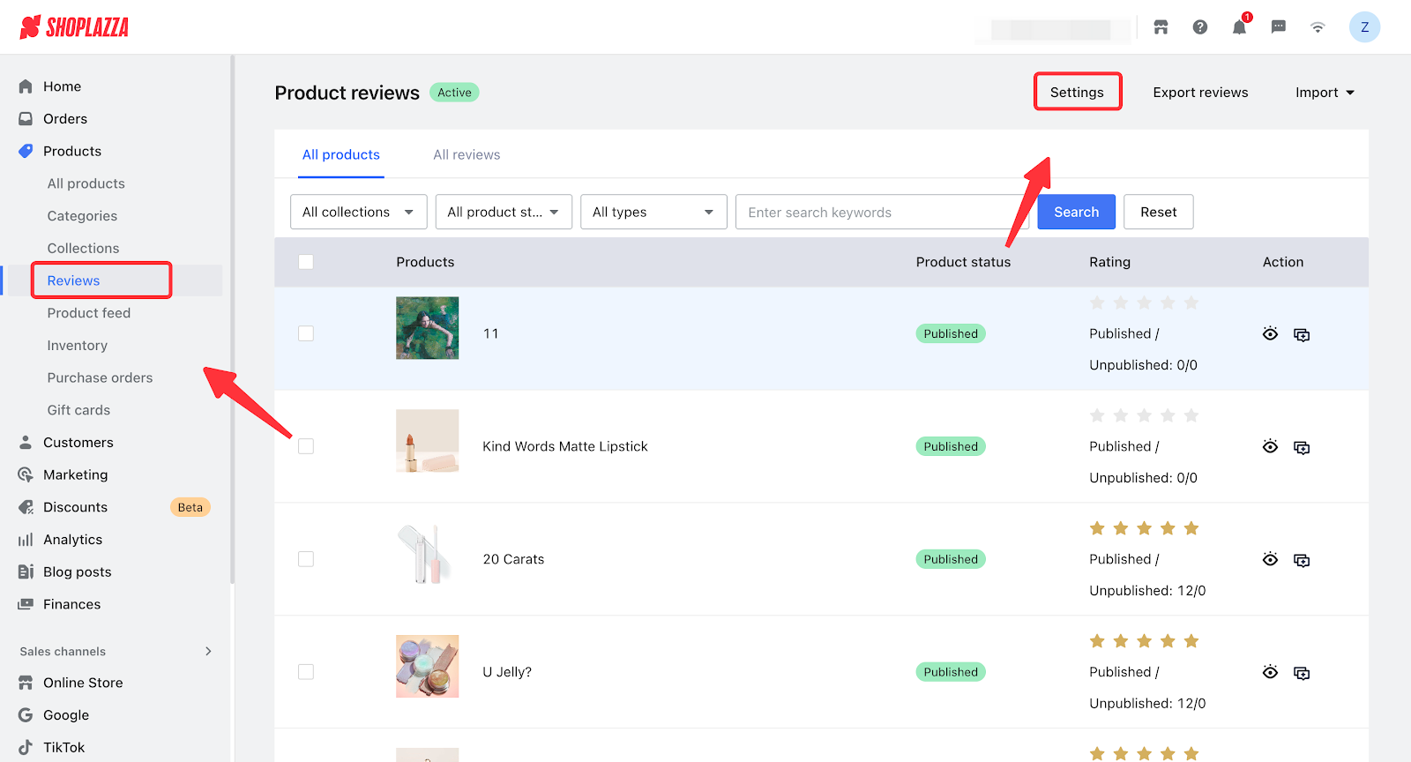Check the select-all products checkbox in header
This screenshot has width=1411, height=762.
pos(306,262)
